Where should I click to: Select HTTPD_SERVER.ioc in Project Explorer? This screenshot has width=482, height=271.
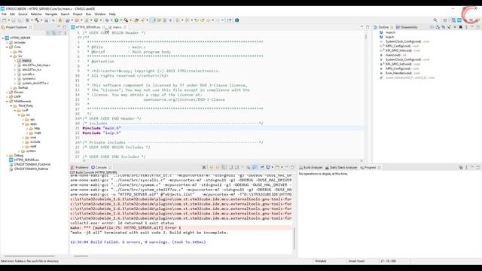click(26, 160)
